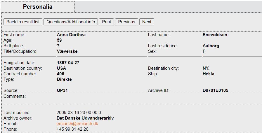262x133 pixels.
Task: Click Back to result list button
Action: [x=23, y=22]
